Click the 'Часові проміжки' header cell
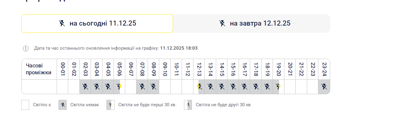The image size is (399, 130). click(x=39, y=69)
